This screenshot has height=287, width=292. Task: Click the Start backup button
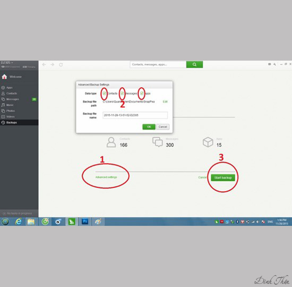pyautogui.click(x=223, y=178)
